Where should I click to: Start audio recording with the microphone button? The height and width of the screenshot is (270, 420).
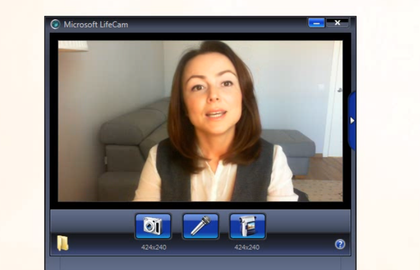pos(200,226)
